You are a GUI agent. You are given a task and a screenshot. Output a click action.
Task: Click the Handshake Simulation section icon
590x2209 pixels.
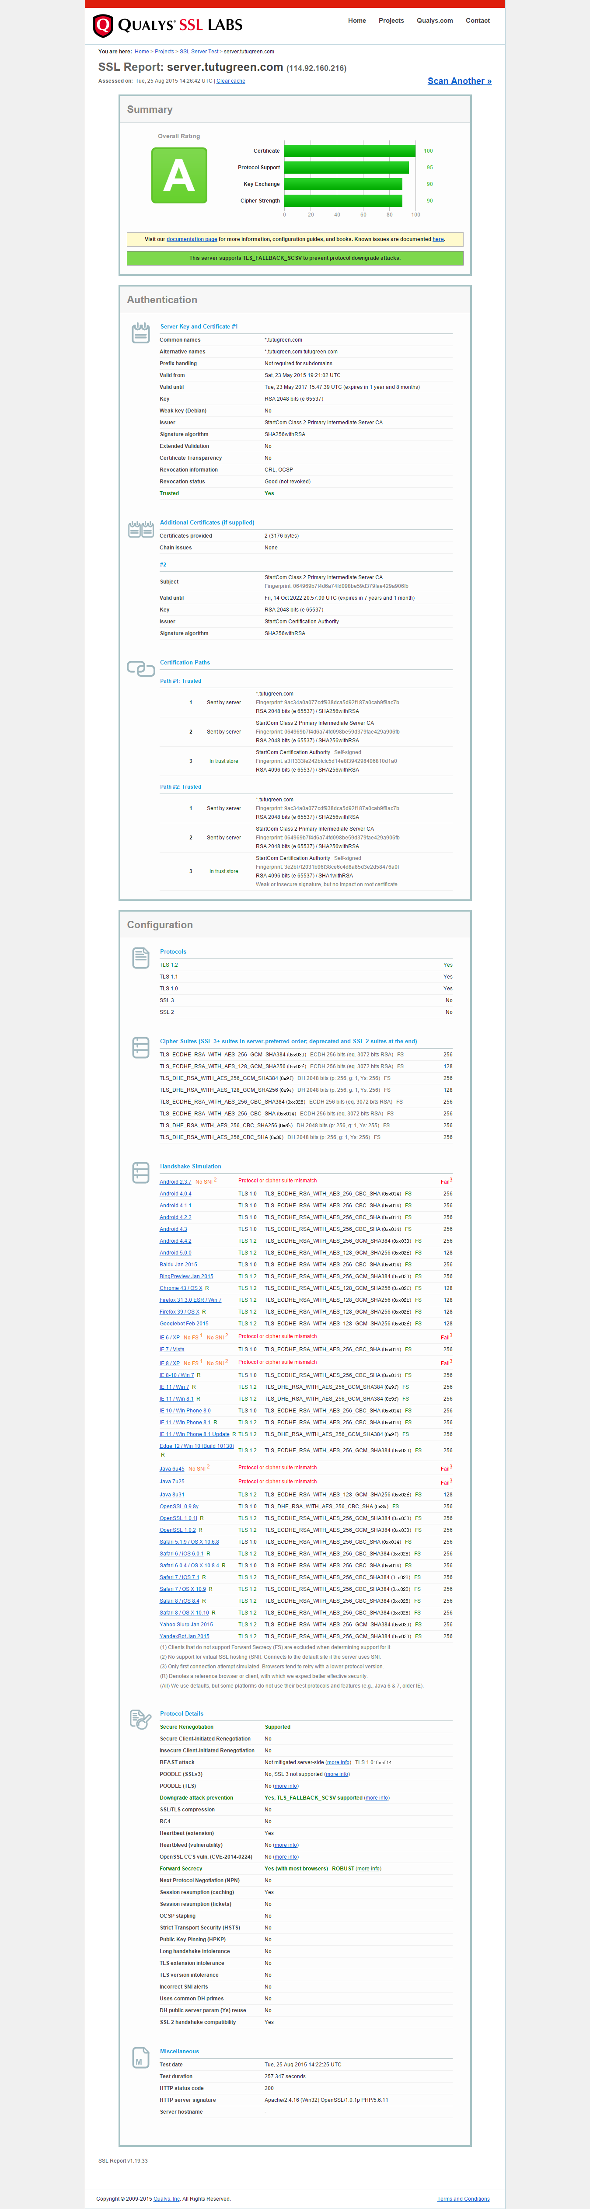tap(141, 1172)
